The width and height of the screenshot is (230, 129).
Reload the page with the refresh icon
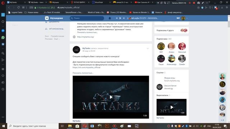(x=18, y=8)
